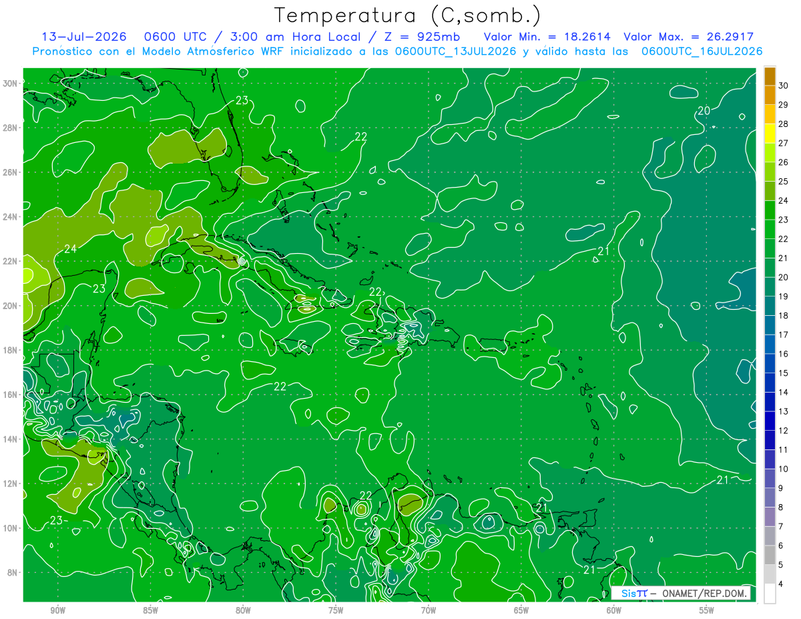Pick the white swatch below the 4 label
The image size is (801, 619).
point(770,594)
